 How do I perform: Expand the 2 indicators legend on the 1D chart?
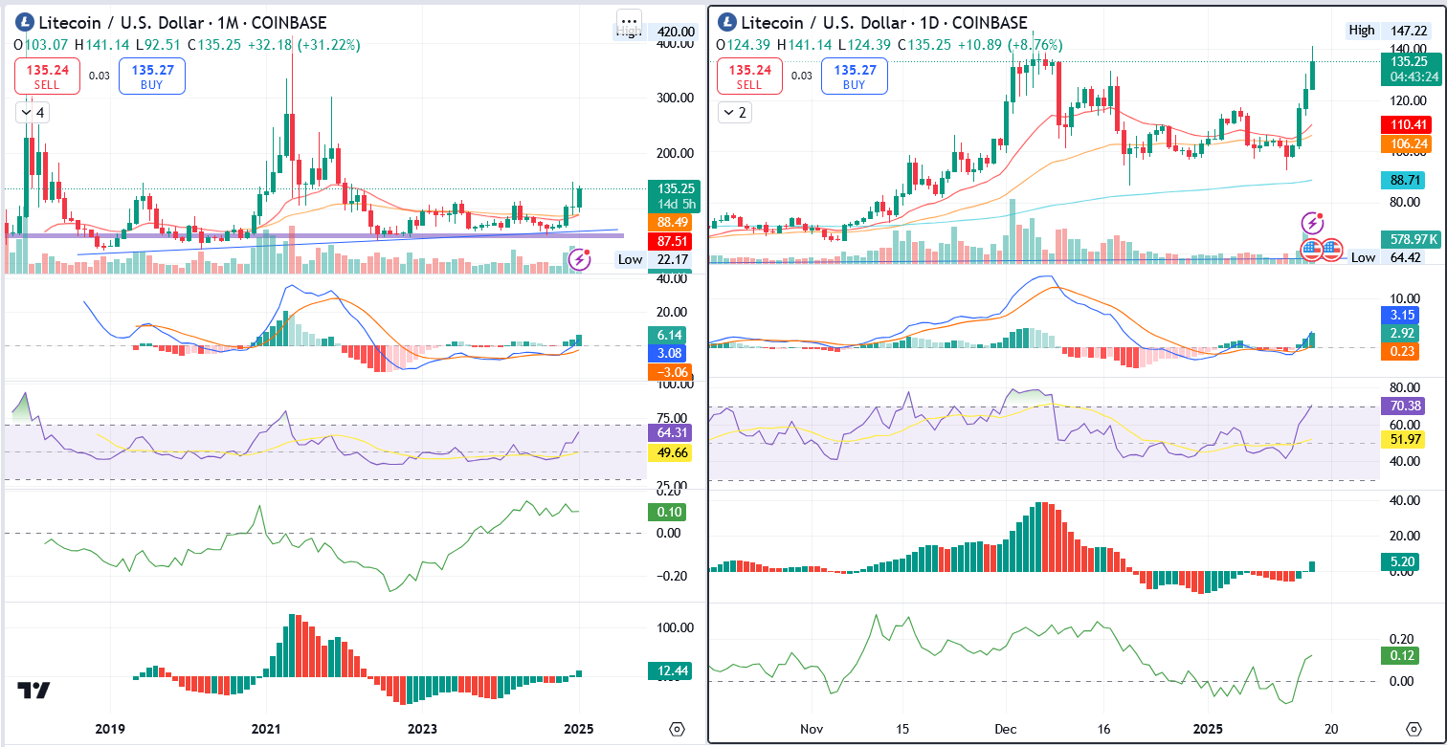tap(736, 113)
